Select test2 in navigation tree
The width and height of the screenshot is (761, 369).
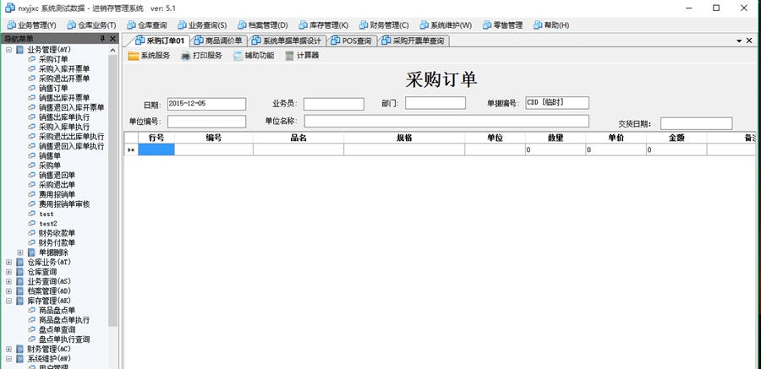pos(48,224)
